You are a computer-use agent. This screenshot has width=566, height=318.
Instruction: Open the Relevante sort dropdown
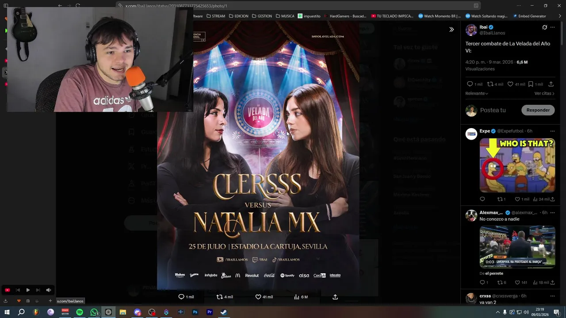[477, 94]
